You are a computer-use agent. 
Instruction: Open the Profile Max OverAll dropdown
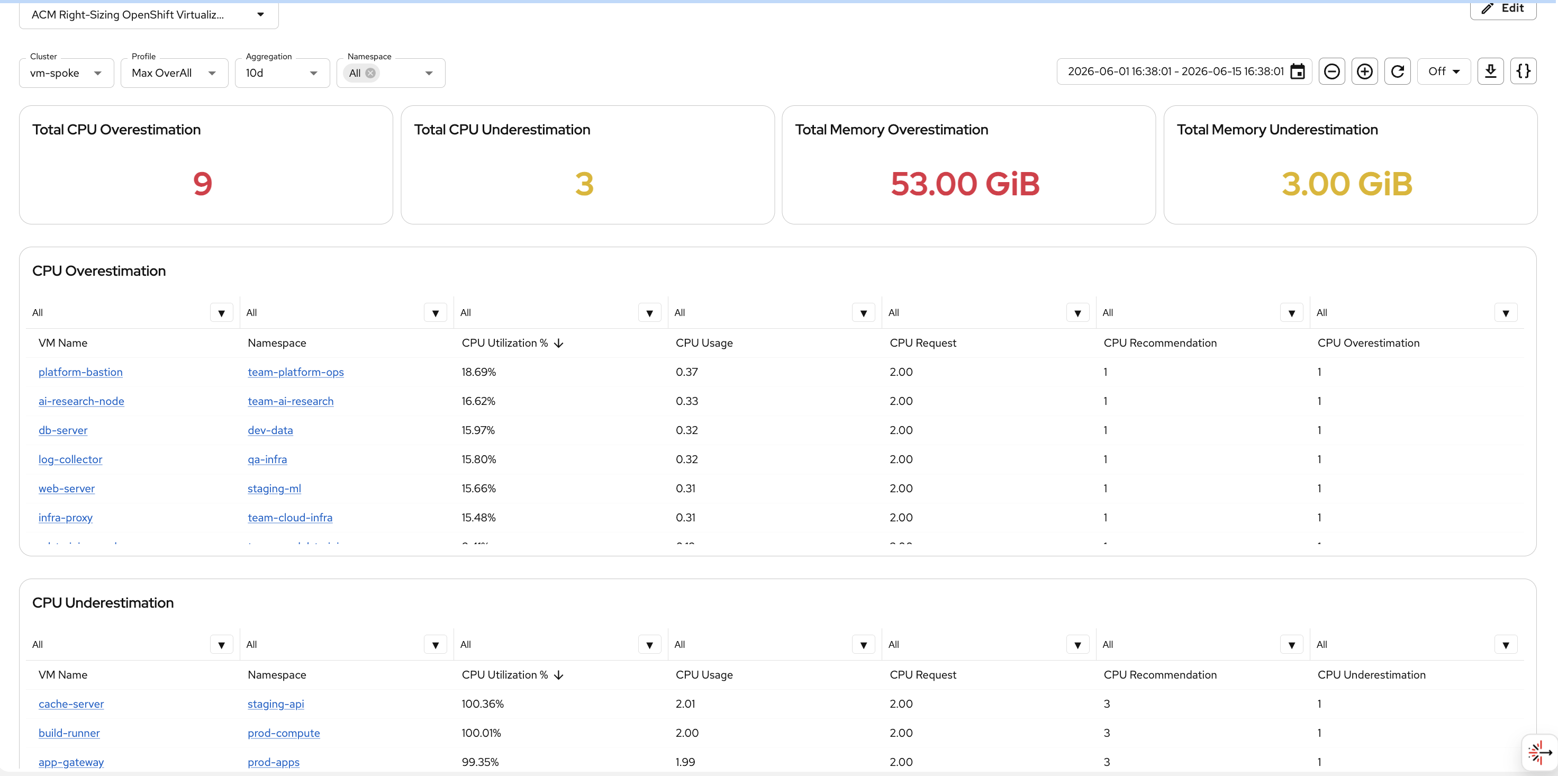point(174,73)
